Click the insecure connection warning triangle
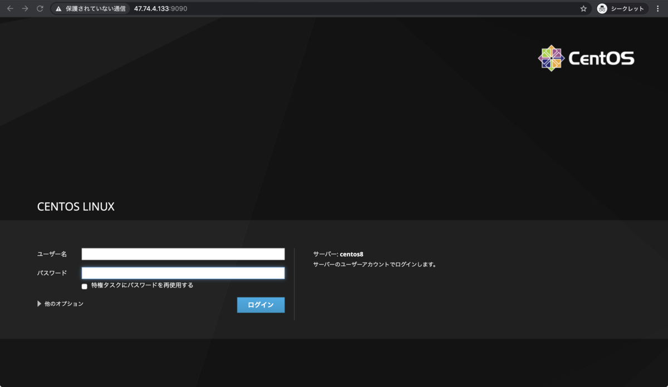The width and height of the screenshot is (668, 387). (x=58, y=9)
